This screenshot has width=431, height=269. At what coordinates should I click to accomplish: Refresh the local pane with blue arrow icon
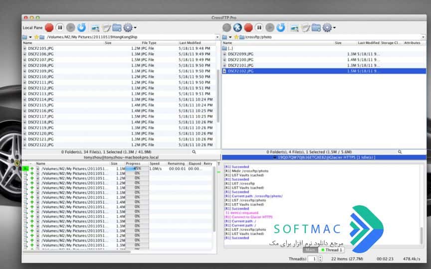[81, 27]
